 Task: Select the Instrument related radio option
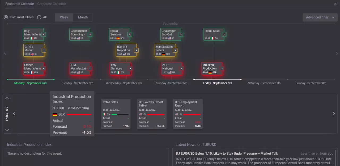click(x=6, y=17)
